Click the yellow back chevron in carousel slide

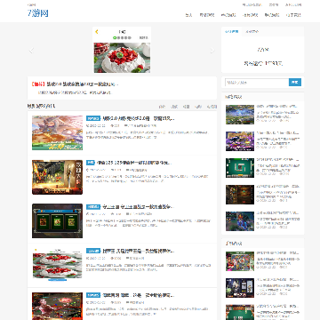coord(97,32)
